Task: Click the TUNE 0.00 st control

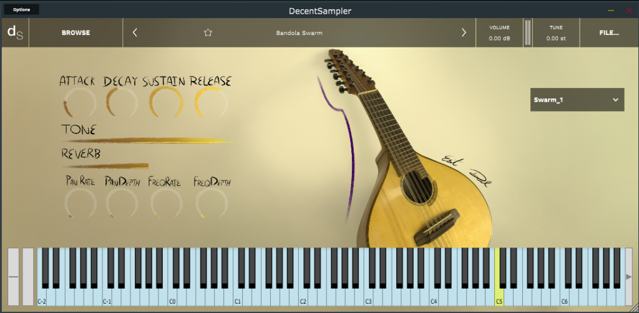Action: (x=556, y=32)
